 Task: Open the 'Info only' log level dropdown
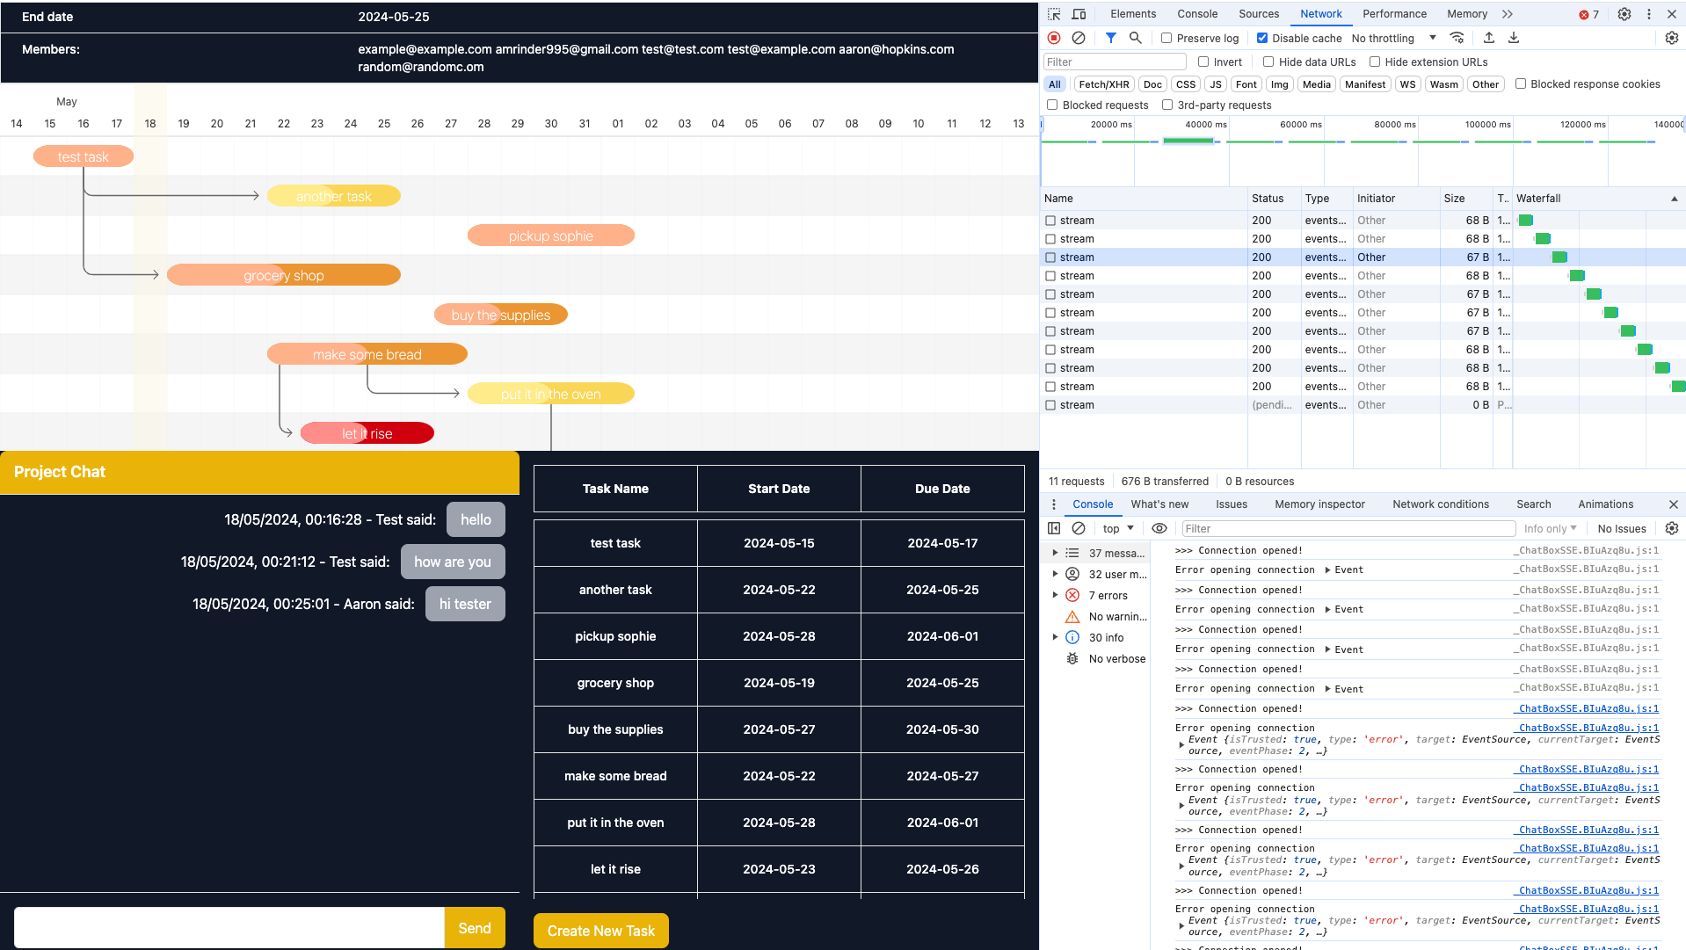(1549, 528)
